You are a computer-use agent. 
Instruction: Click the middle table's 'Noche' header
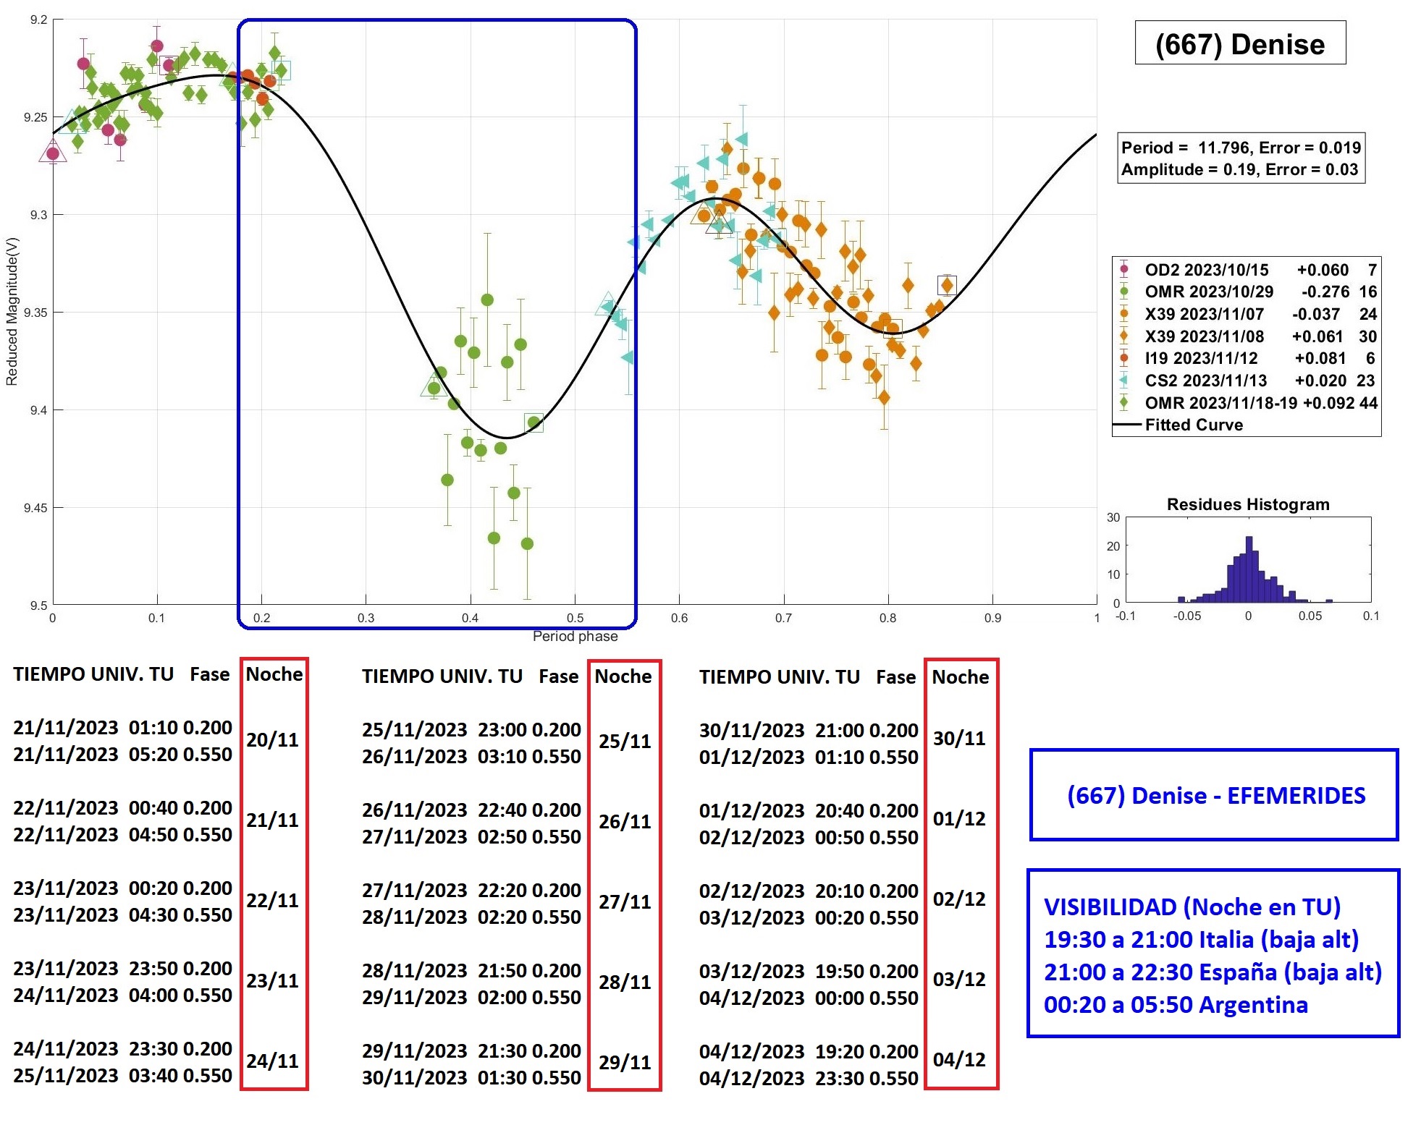pyautogui.click(x=623, y=676)
